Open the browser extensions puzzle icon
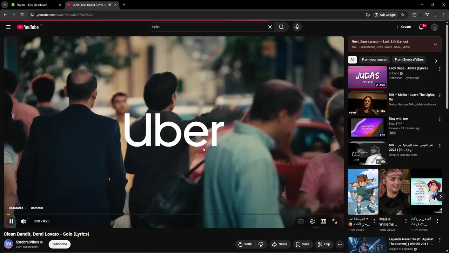This screenshot has width=449, height=253. point(415,15)
